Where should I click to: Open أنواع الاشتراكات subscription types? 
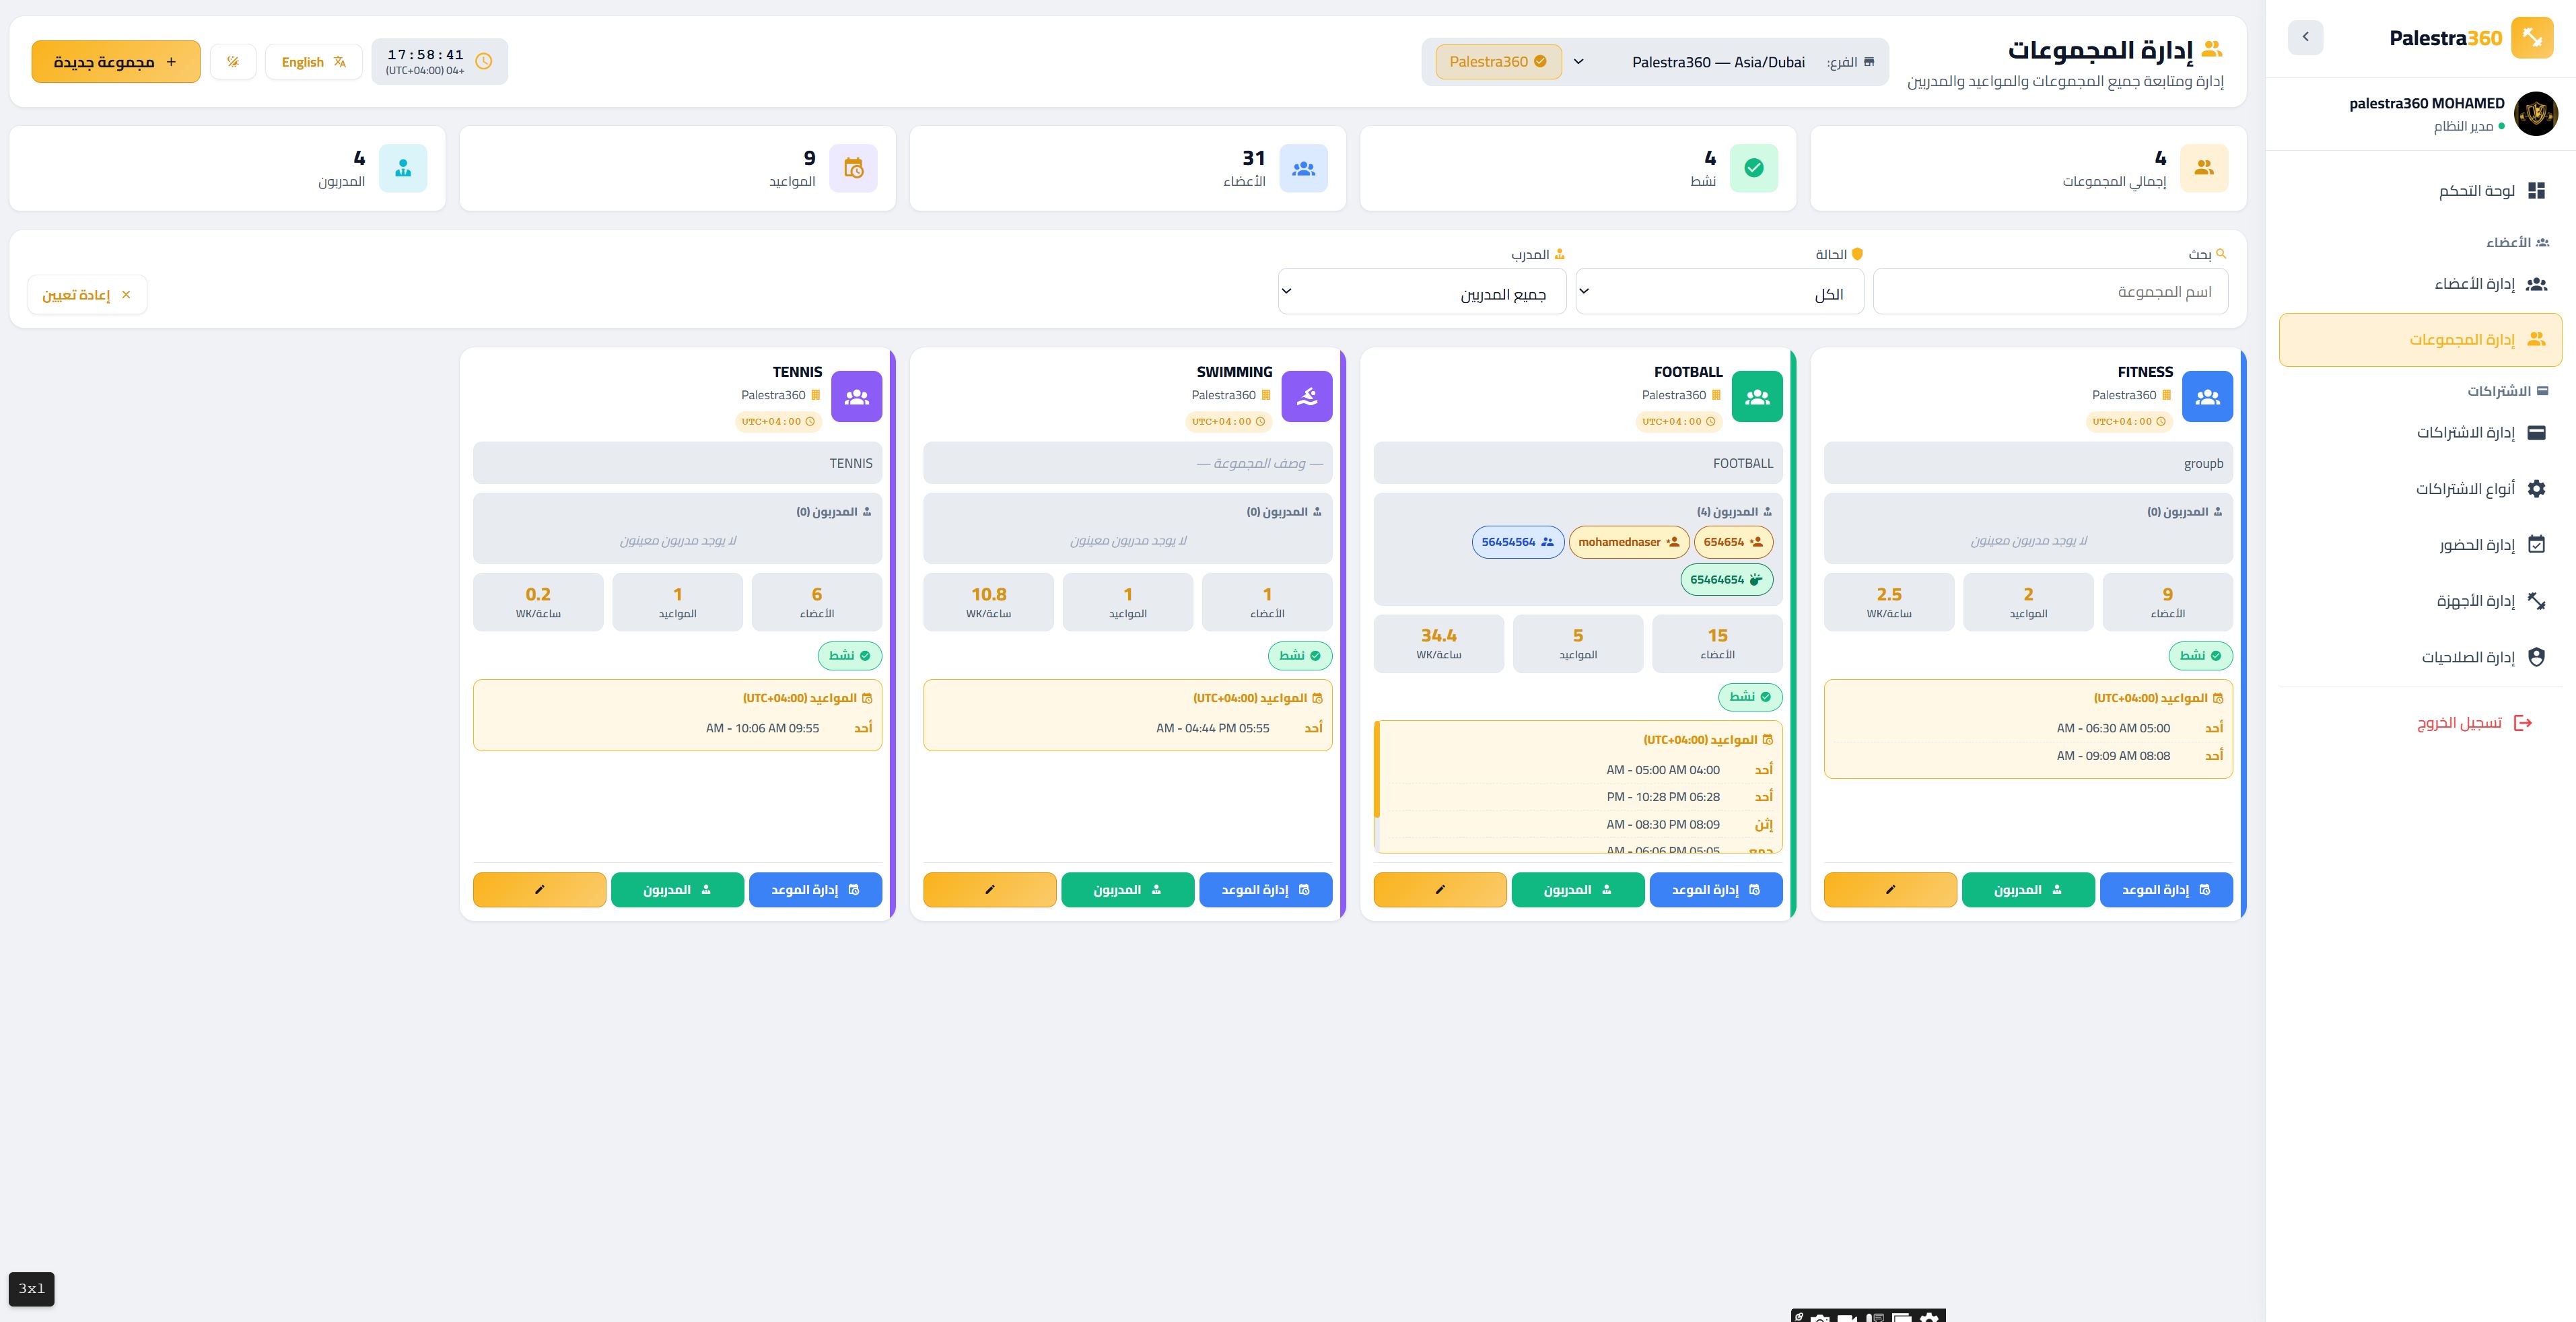click(x=2420, y=489)
